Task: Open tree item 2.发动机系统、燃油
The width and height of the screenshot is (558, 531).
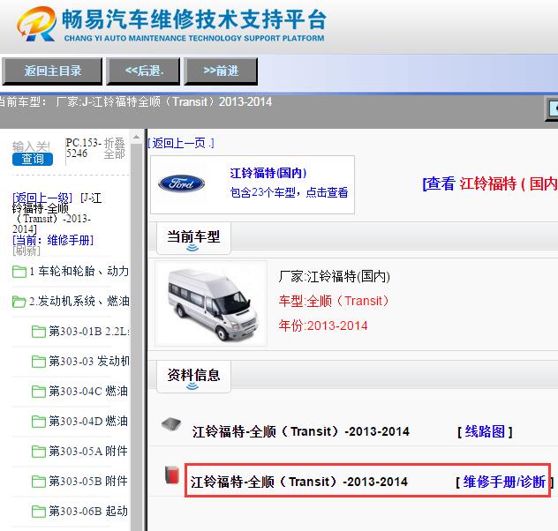Action: point(79,302)
